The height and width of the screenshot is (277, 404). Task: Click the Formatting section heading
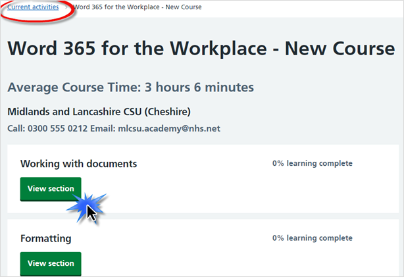coord(46,239)
